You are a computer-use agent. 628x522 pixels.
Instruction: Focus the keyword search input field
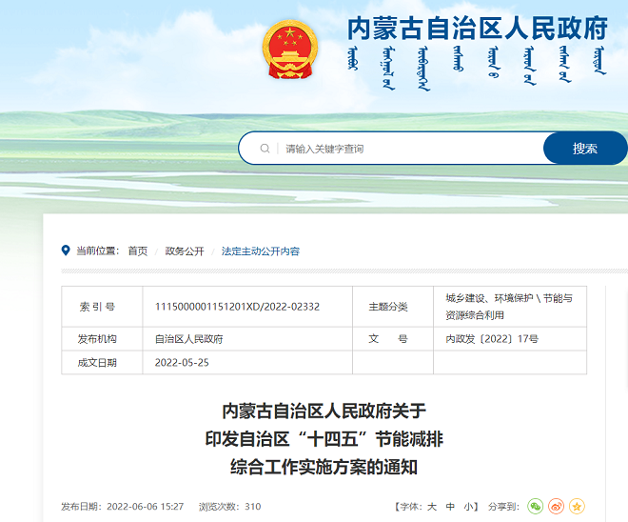point(409,149)
